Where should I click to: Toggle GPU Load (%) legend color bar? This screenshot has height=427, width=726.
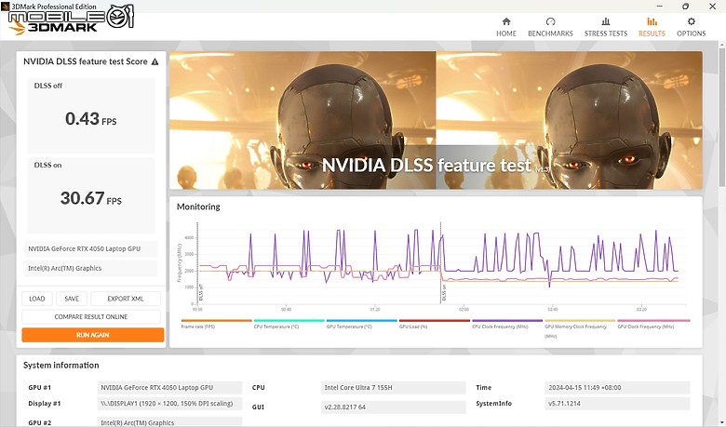tap(435, 320)
